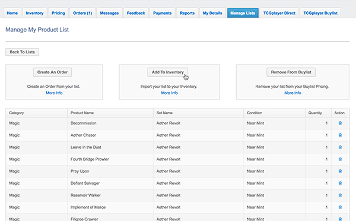
Task: Open More Info under Create An Order
Action: tap(54, 93)
